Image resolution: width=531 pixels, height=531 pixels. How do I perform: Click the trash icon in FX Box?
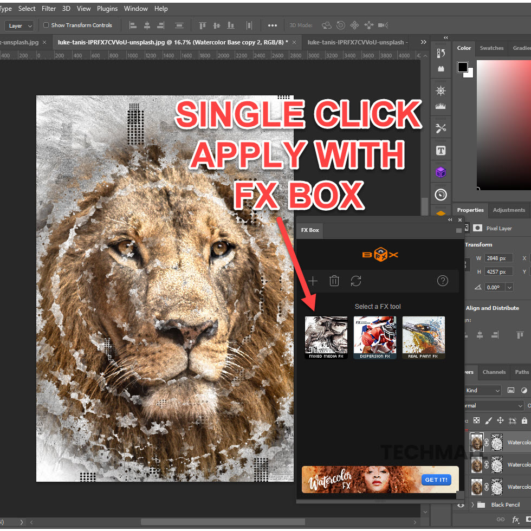pyautogui.click(x=334, y=281)
